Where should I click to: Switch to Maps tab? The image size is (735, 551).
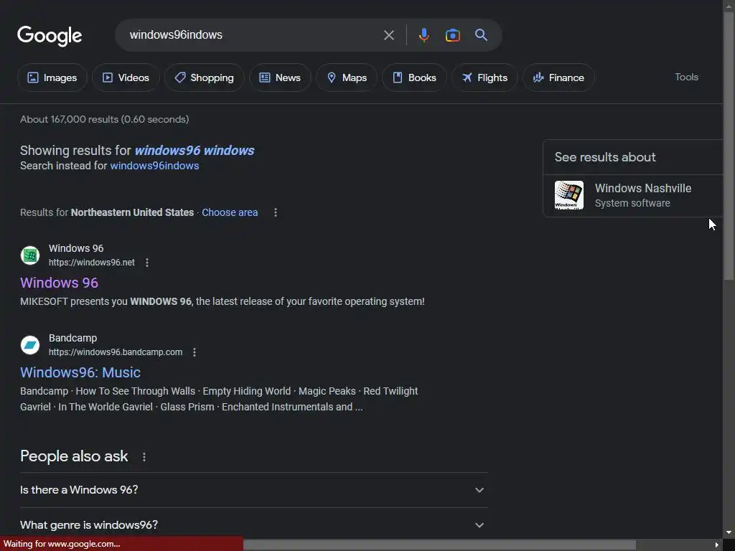coord(347,77)
